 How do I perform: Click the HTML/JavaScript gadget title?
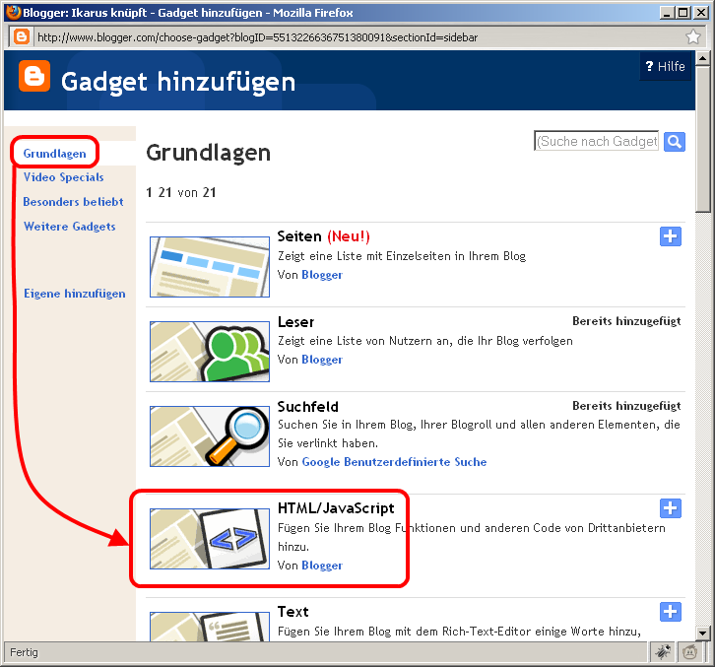click(336, 508)
